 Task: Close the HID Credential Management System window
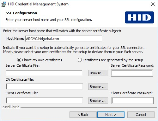tap(153, 4)
